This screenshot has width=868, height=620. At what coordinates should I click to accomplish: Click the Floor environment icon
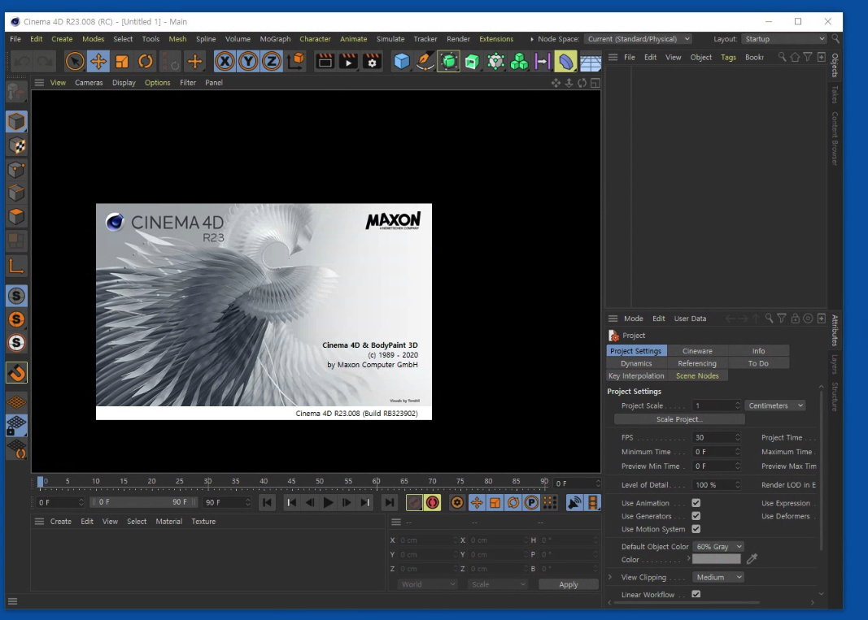[x=590, y=62]
